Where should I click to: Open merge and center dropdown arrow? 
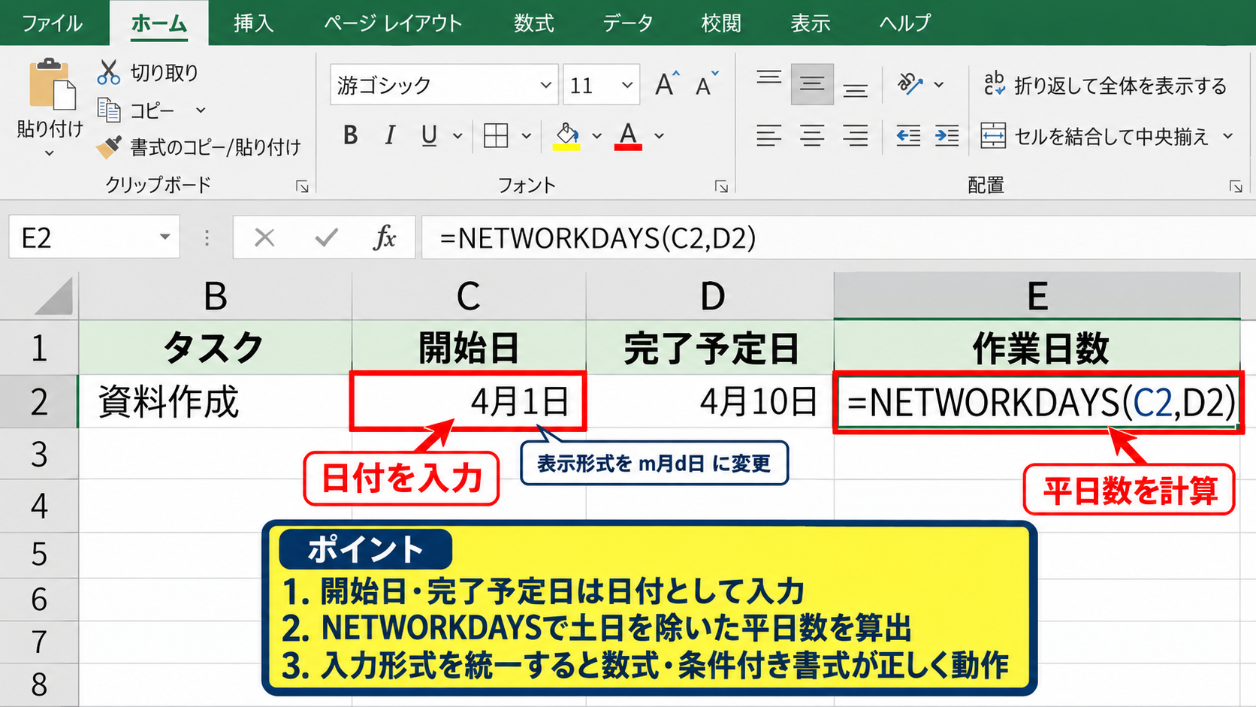pos(1228,136)
